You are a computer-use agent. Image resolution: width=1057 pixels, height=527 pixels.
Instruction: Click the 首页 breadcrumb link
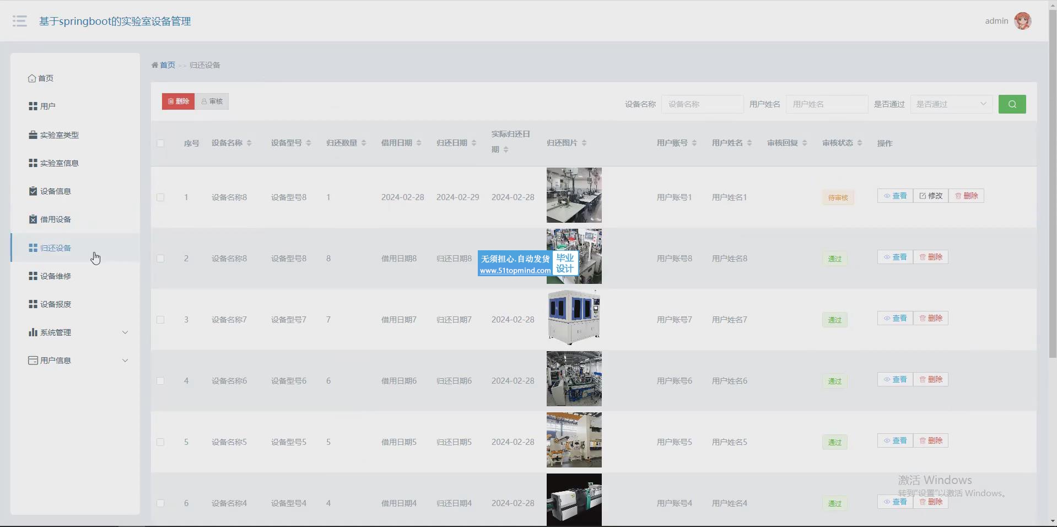(168, 65)
